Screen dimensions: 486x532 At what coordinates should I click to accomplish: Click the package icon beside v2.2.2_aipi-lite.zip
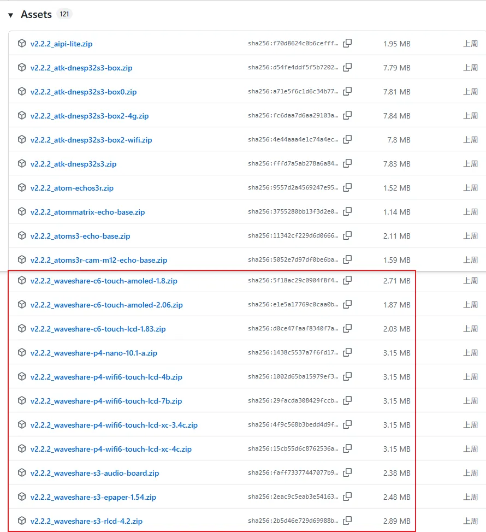[21, 43]
